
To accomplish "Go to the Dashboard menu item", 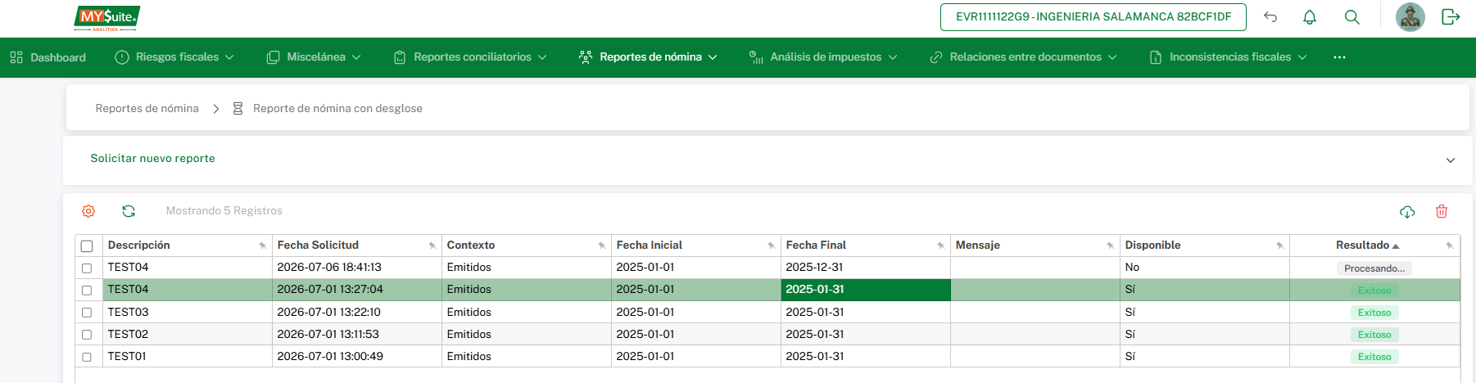I will [48, 57].
